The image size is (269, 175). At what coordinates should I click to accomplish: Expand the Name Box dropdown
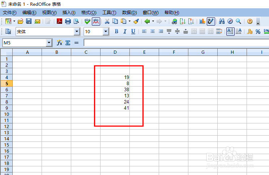pyautogui.click(x=49, y=43)
